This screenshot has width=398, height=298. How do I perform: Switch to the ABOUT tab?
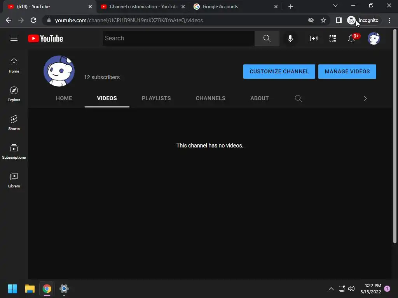pos(259,98)
